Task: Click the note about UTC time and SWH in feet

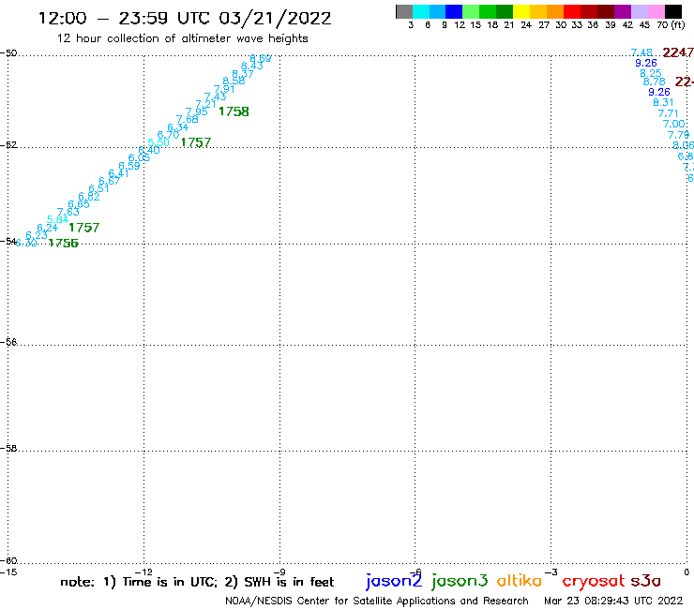Action: pos(197,582)
